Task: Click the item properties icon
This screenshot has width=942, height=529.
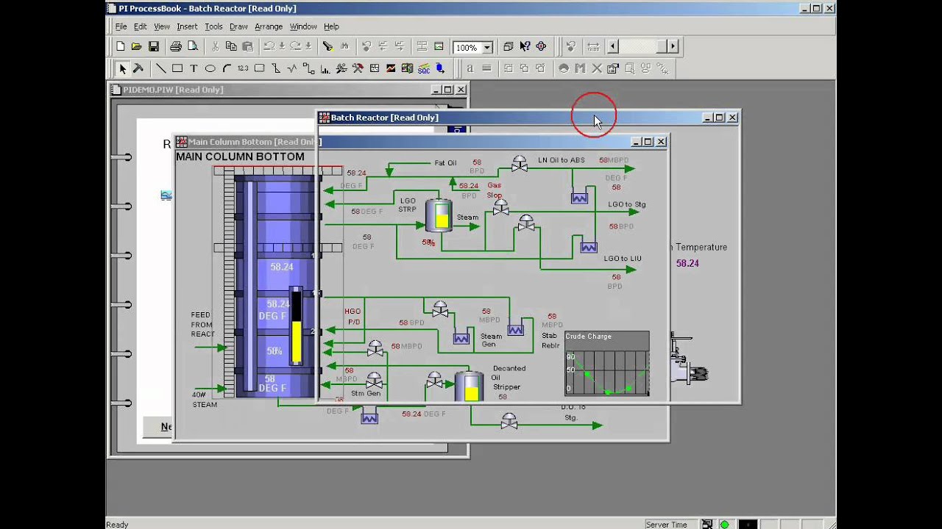Action: [613, 68]
